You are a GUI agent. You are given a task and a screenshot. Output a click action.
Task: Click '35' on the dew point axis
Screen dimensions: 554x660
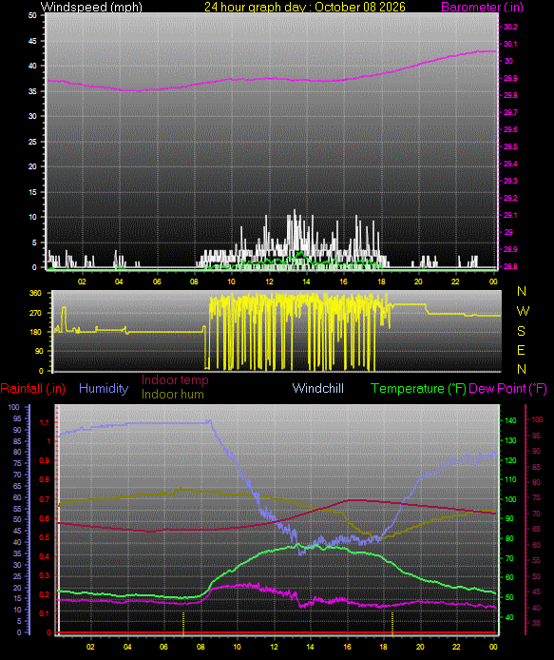coord(536,623)
